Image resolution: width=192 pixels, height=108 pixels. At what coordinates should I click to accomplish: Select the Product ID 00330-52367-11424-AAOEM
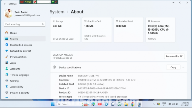click(x=93, y=93)
